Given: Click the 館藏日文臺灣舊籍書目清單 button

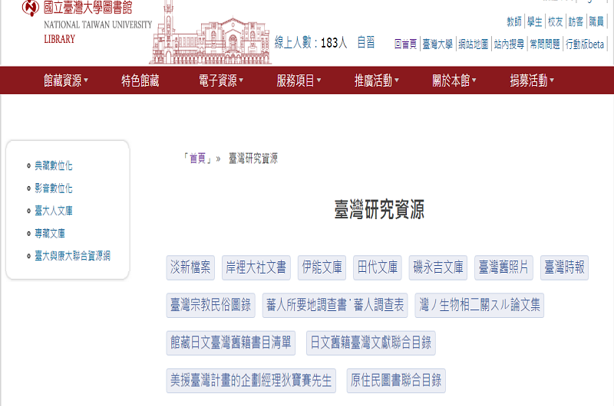Looking at the screenshot, I should point(231,343).
